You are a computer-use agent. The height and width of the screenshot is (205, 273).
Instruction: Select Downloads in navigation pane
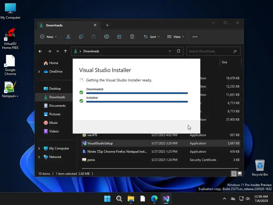pyautogui.click(x=54, y=97)
